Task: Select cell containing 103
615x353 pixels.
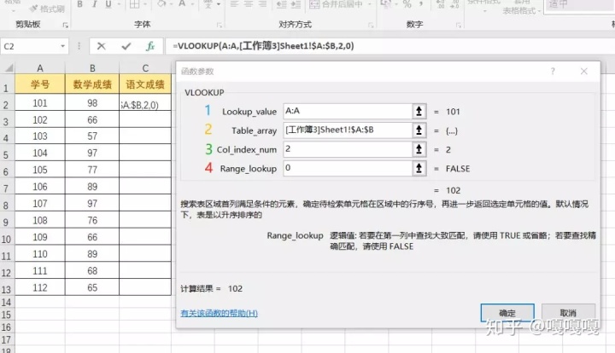Action: pos(40,136)
